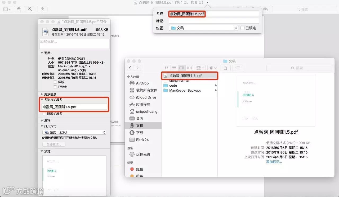Screen dimensions: 339x197
Task: Click the PDF preview thumbnail in Finder
Action: pos(276,101)
